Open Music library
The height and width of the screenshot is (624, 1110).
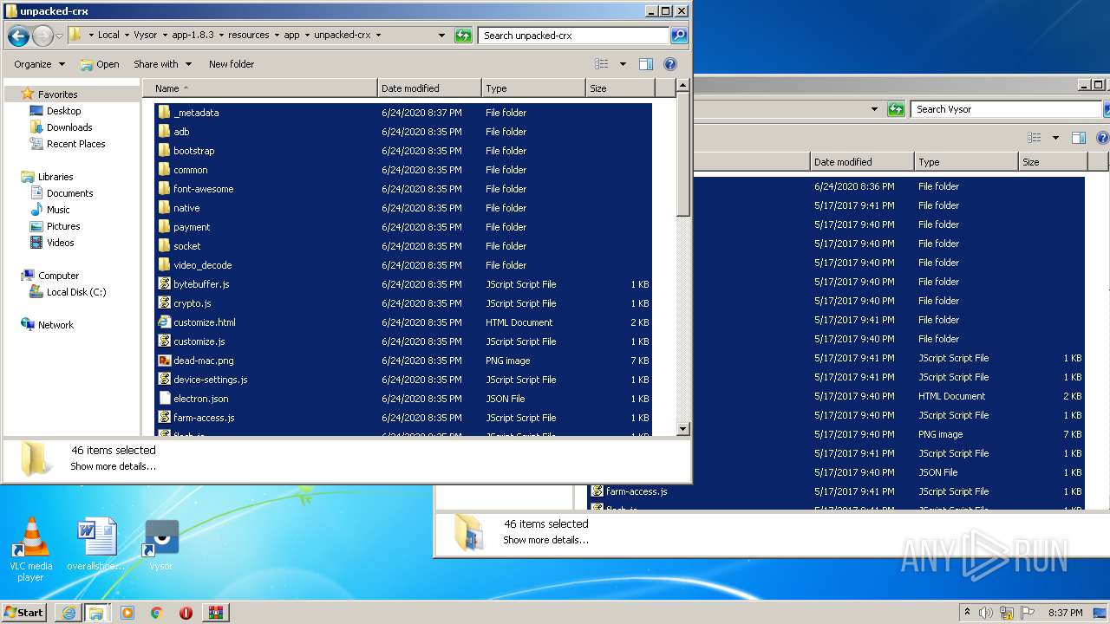click(x=58, y=210)
